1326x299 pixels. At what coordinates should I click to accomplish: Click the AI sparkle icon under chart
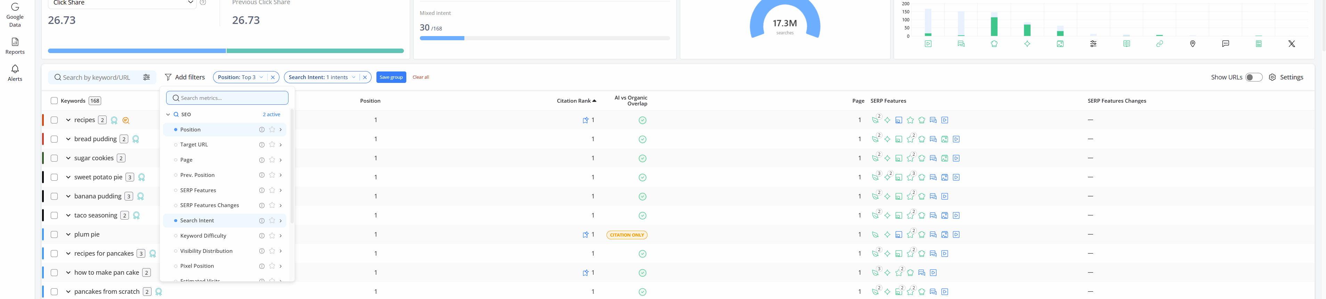pos(1027,44)
